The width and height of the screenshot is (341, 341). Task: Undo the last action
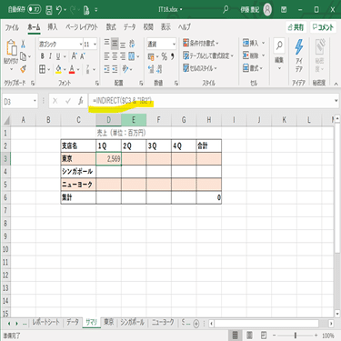[59, 10]
